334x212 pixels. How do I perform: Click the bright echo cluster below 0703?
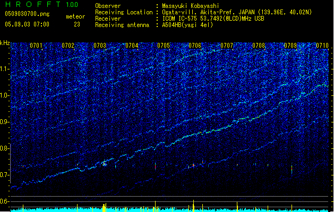(105, 164)
